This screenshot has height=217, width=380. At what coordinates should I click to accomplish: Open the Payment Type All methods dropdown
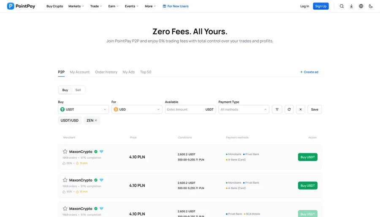click(x=244, y=109)
